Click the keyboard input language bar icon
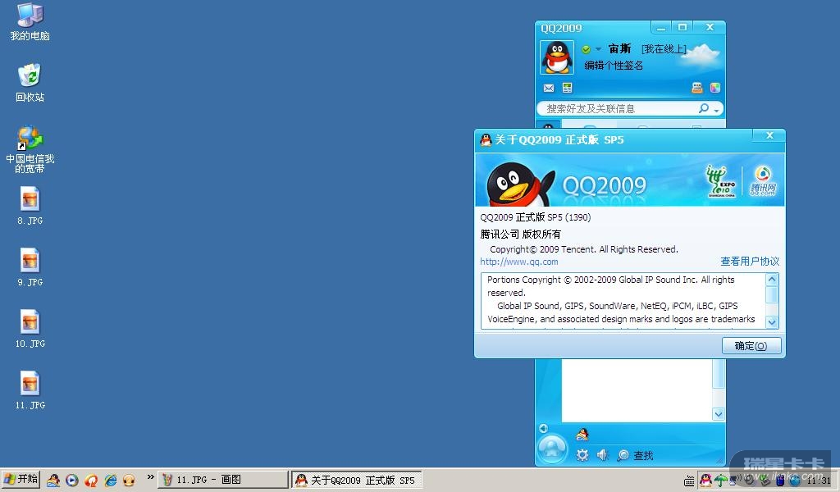This screenshot has height=492, width=840. (689, 481)
